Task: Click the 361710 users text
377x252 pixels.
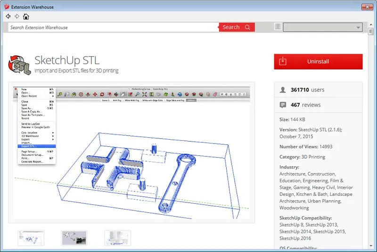Action: (308, 90)
